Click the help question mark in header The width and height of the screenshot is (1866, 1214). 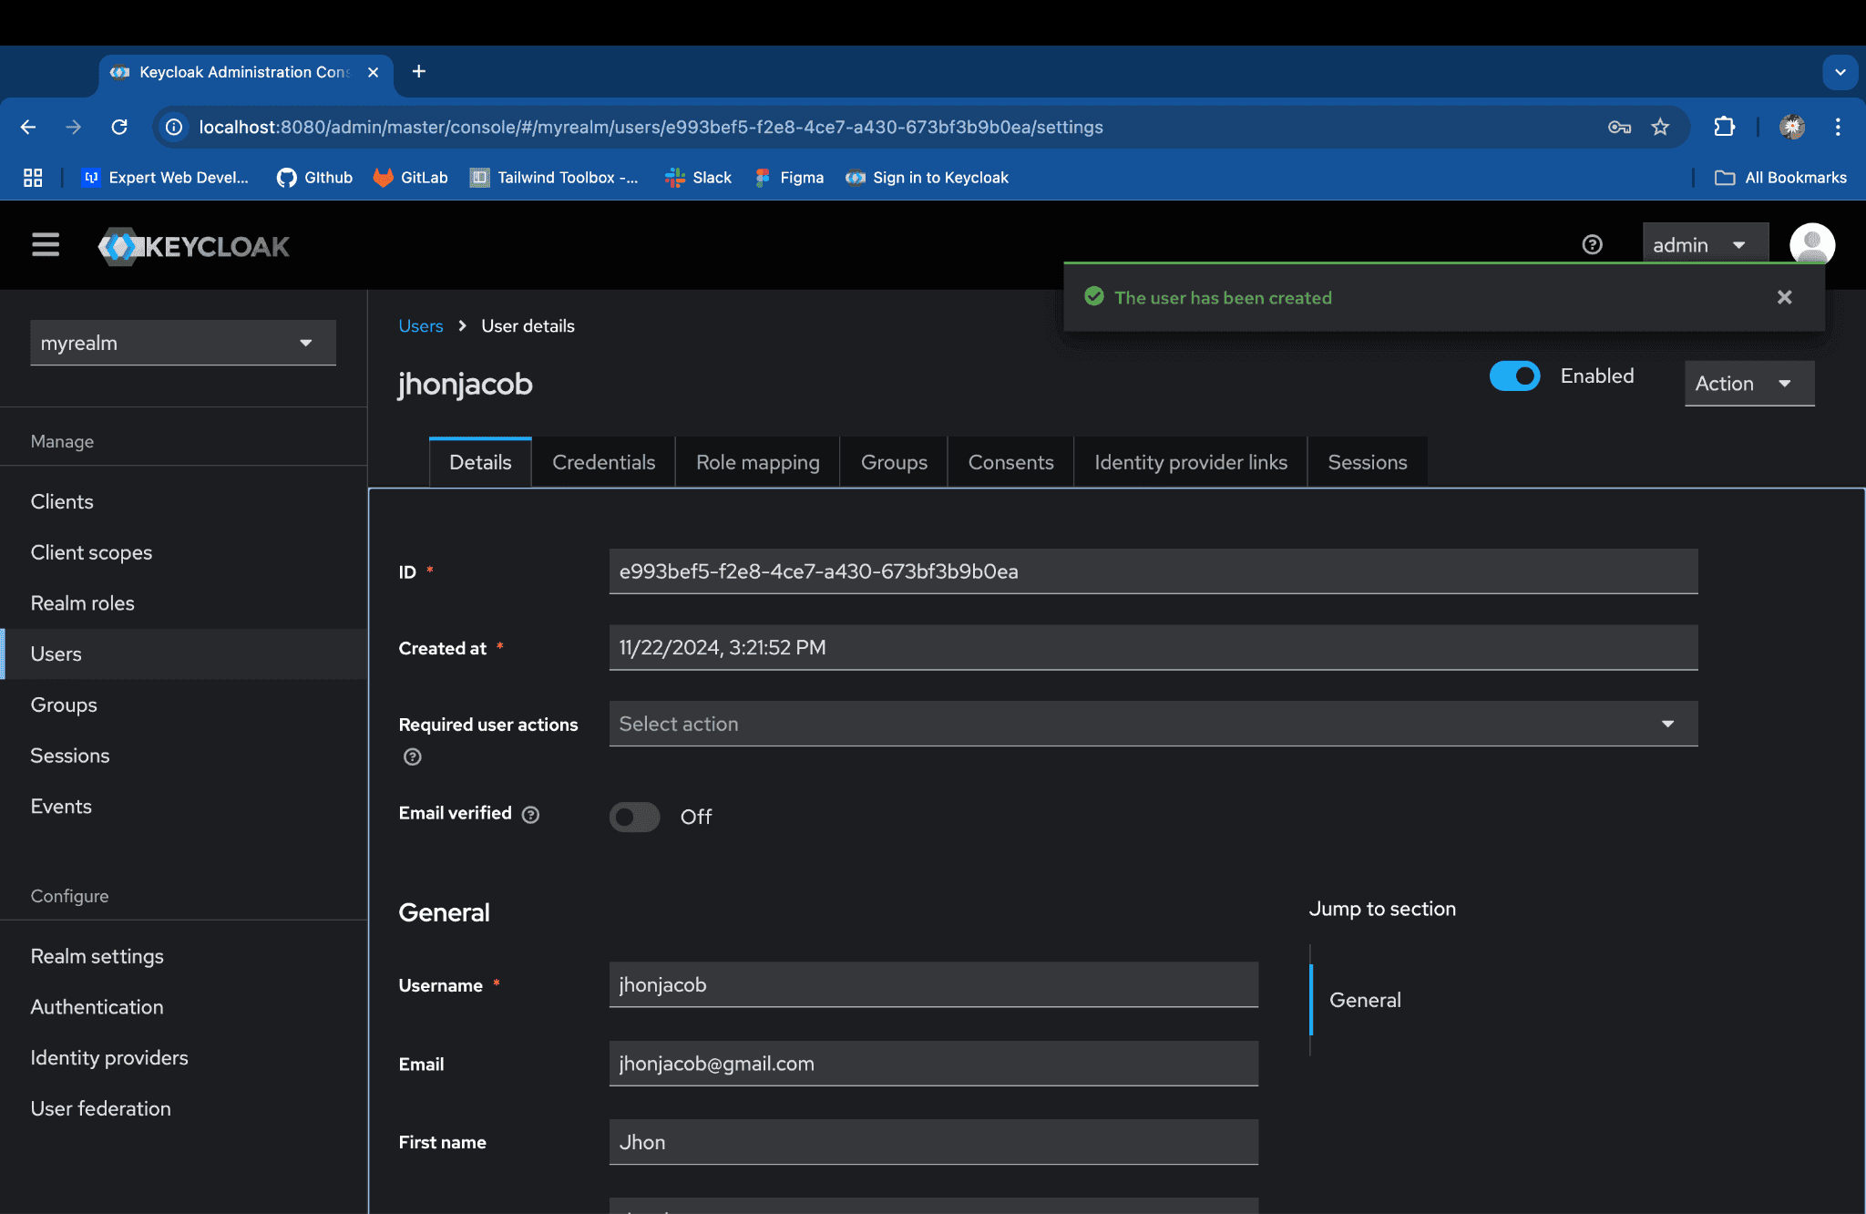[x=1592, y=244]
